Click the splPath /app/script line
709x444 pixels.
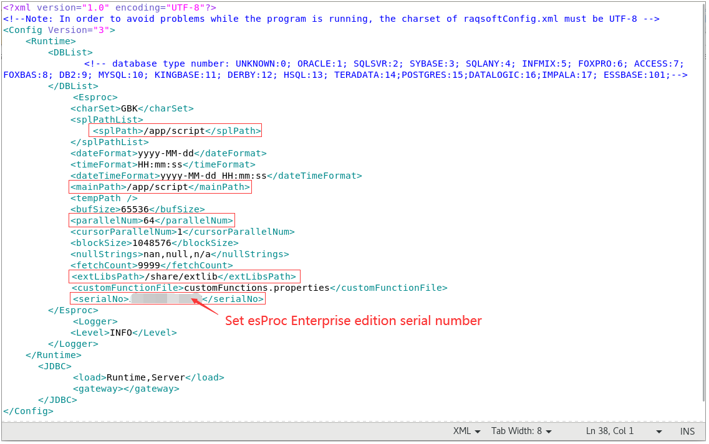[x=175, y=131]
